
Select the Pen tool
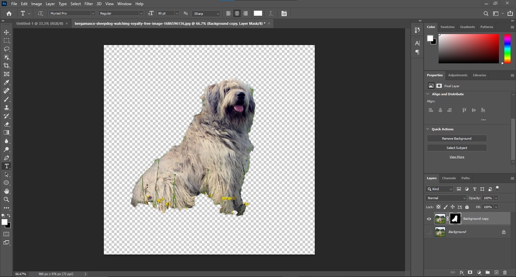(6, 158)
